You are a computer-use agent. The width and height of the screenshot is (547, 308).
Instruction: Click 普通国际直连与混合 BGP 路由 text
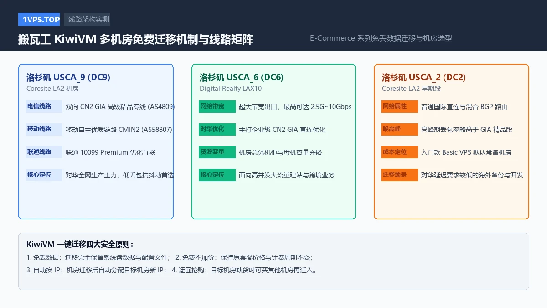click(x=464, y=107)
